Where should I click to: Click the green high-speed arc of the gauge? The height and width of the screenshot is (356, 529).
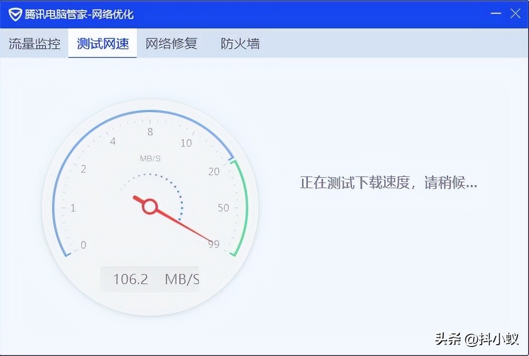[245, 207]
